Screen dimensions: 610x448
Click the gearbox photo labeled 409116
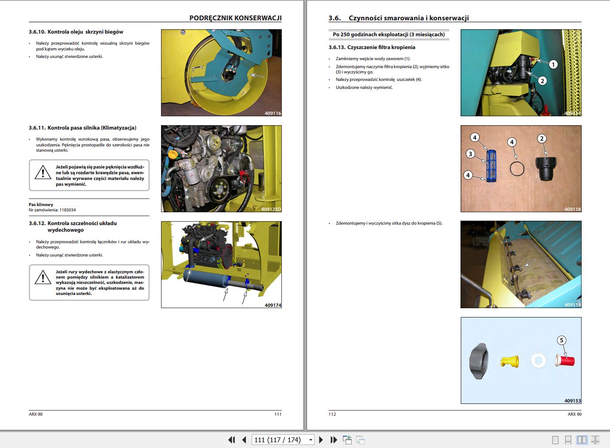pyautogui.click(x=221, y=72)
